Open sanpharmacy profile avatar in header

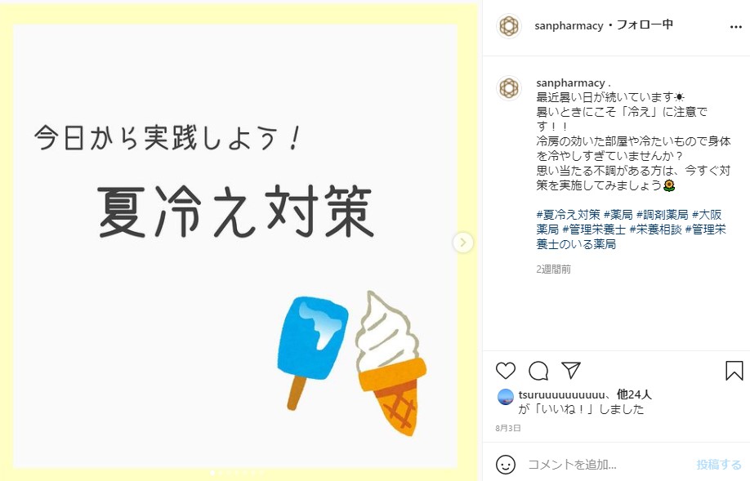(x=509, y=26)
